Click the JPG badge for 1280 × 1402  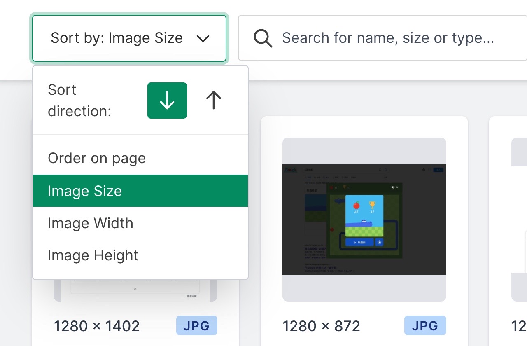[x=197, y=326]
